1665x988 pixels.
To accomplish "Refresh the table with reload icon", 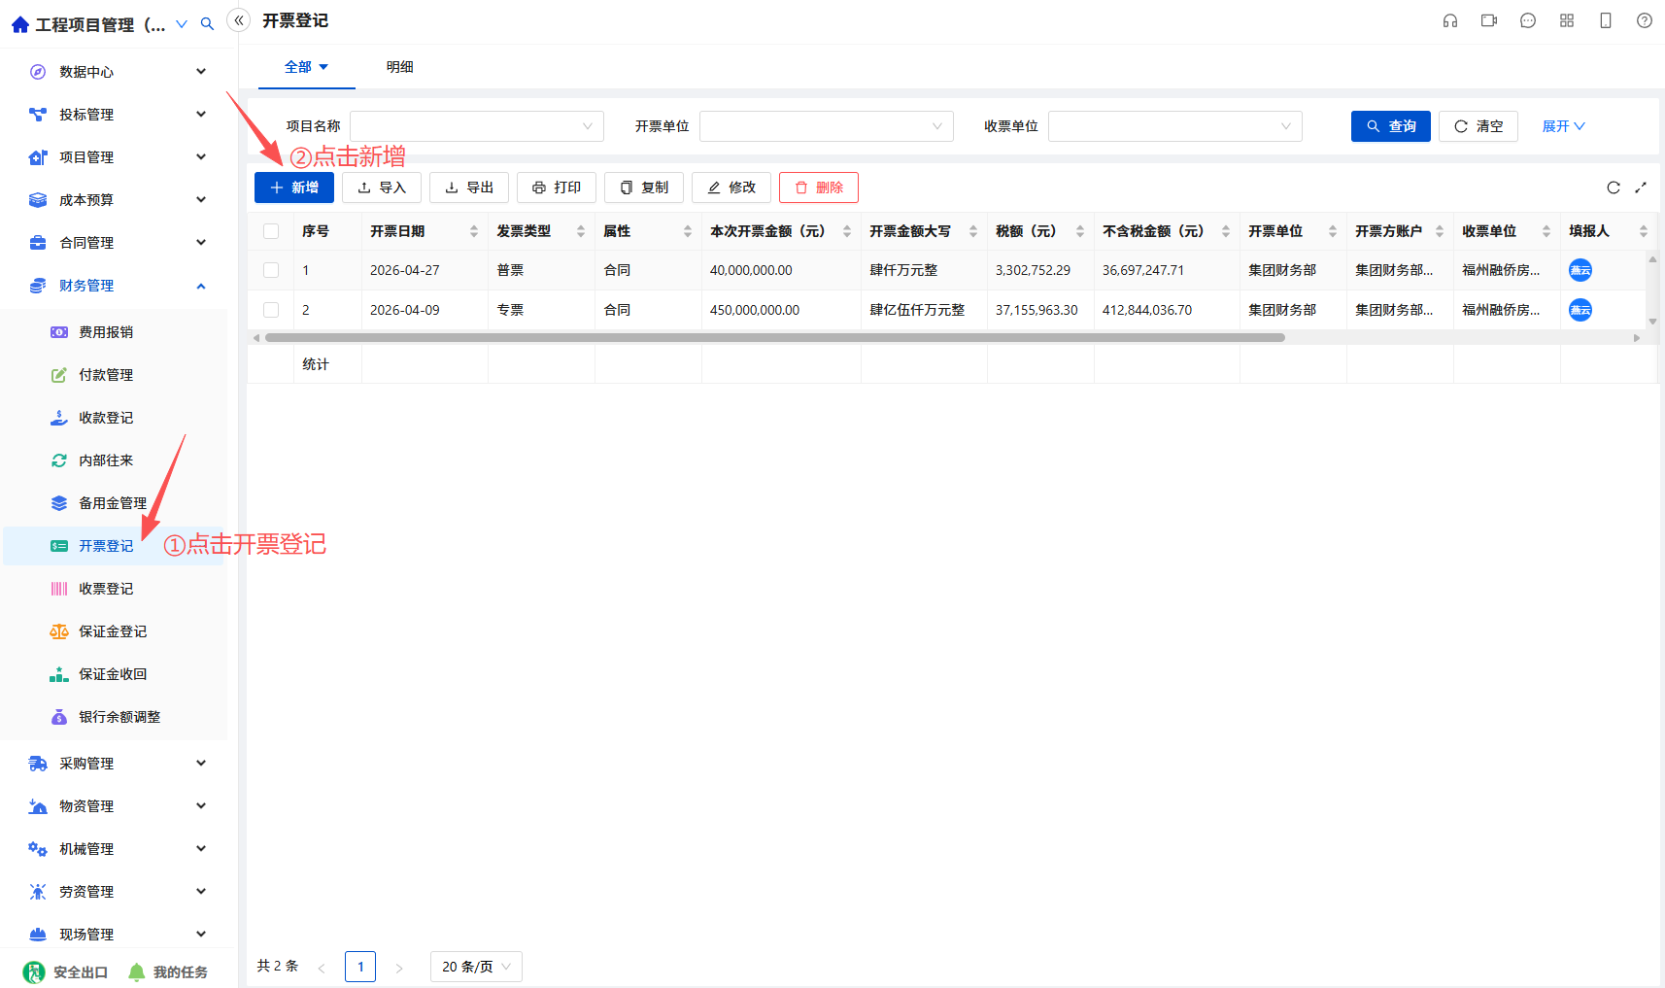I will tap(1614, 187).
